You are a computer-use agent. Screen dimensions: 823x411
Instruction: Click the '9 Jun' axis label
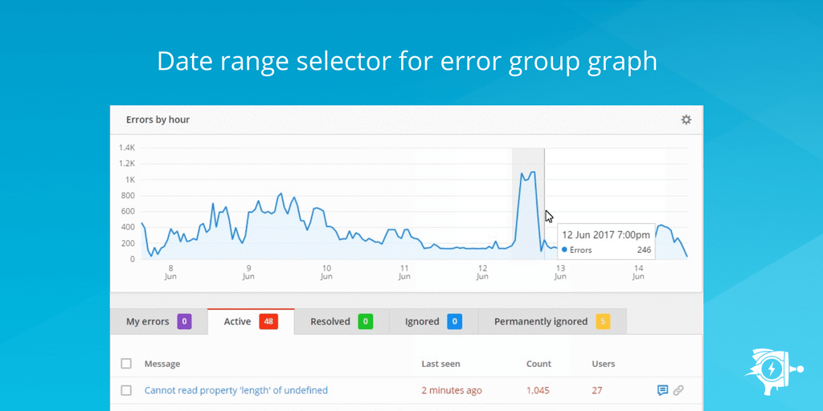(248, 271)
